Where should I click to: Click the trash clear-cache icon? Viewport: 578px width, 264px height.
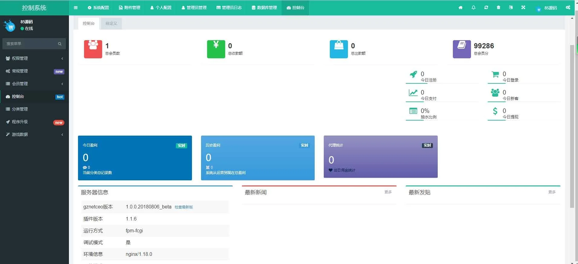coord(498,8)
